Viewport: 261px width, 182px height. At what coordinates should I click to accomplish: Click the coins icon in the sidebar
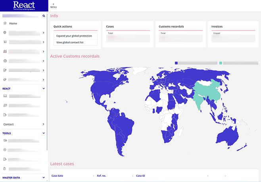[5, 80]
